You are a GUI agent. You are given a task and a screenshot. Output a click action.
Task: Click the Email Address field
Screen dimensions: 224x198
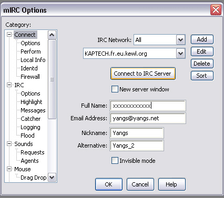(x=148, y=118)
